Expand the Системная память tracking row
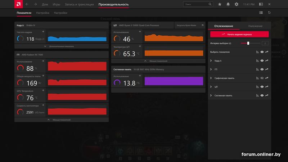 click(x=211, y=95)
